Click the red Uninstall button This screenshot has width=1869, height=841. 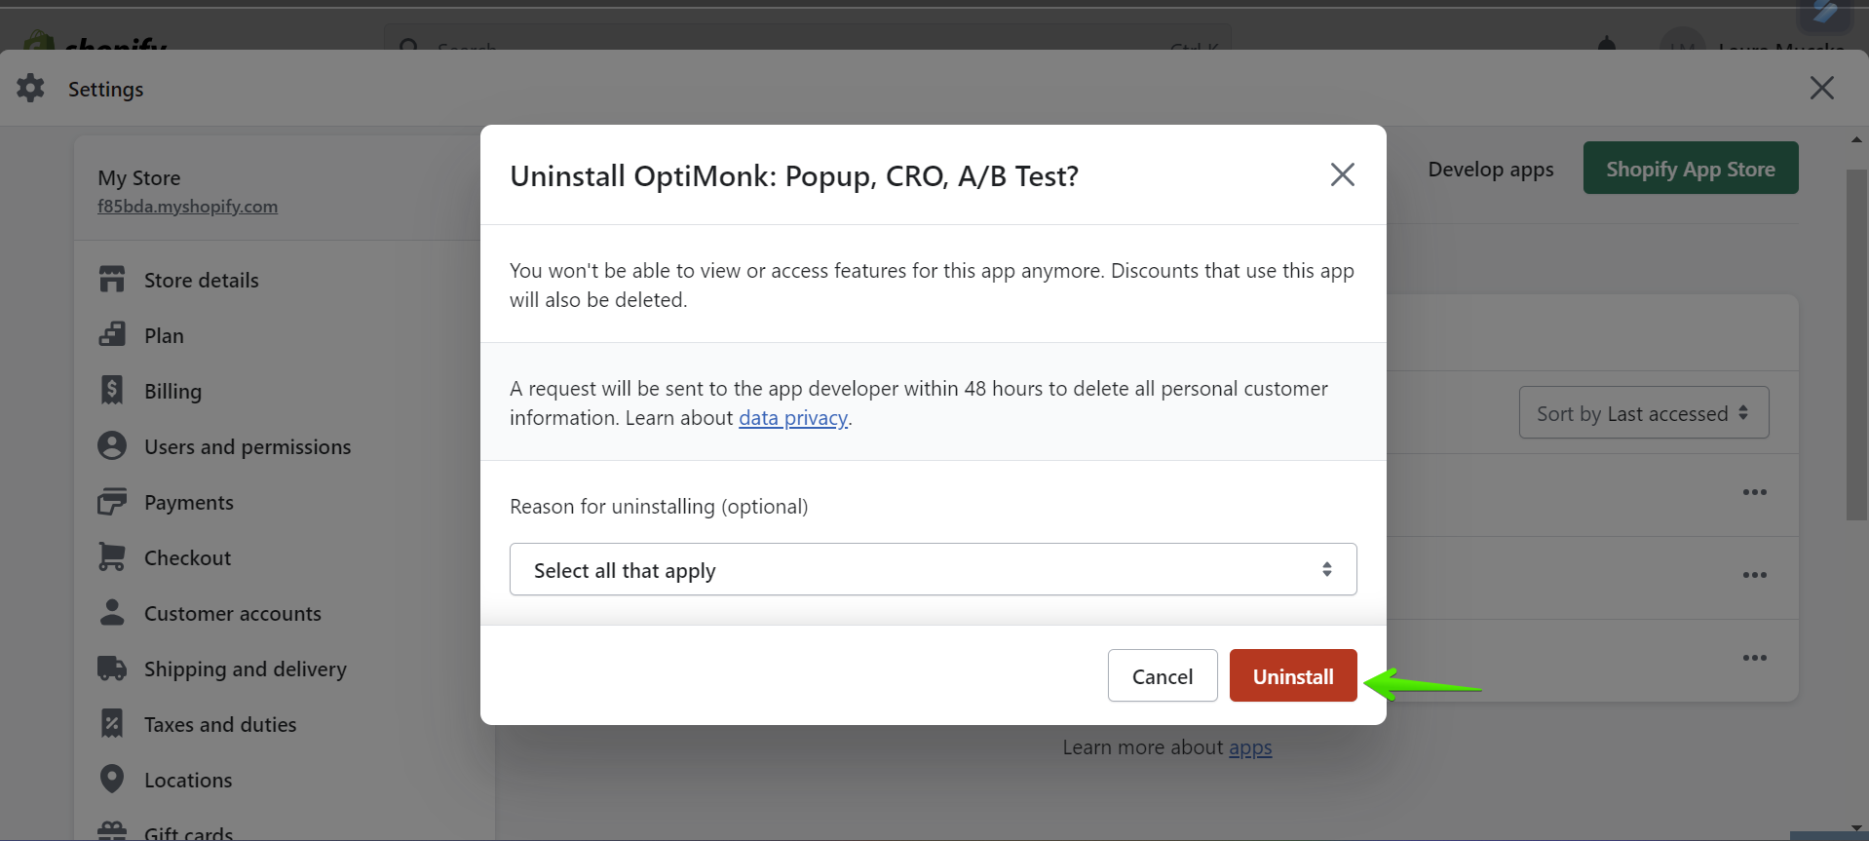1293,675
